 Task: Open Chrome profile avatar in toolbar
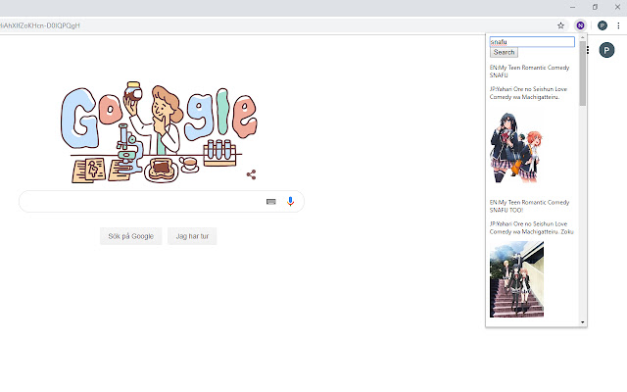[602, 25]
